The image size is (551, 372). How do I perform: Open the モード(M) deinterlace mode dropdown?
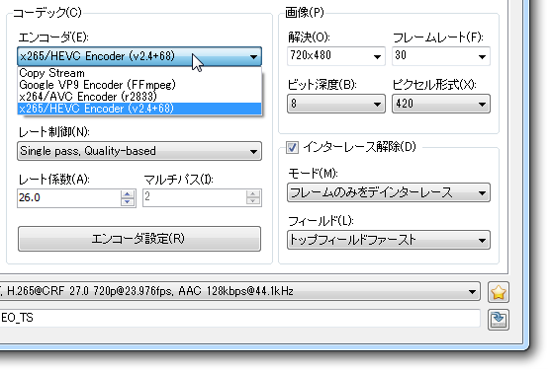[389, 192]
